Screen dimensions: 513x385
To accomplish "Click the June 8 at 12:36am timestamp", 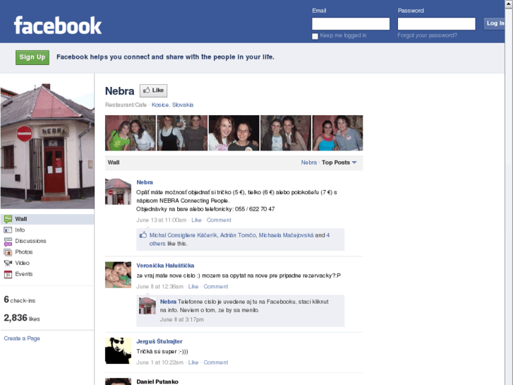I will [x=159, y=287].
